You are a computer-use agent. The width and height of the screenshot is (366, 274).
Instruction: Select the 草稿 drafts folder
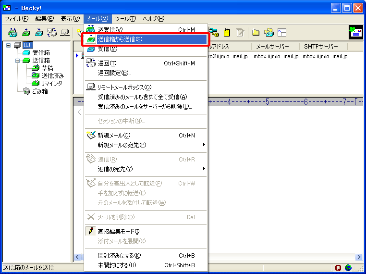tap(48, 68)
